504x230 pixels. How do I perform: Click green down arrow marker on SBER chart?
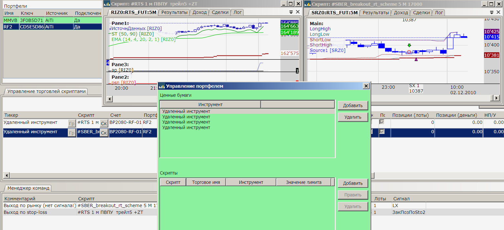coord(409,45)
